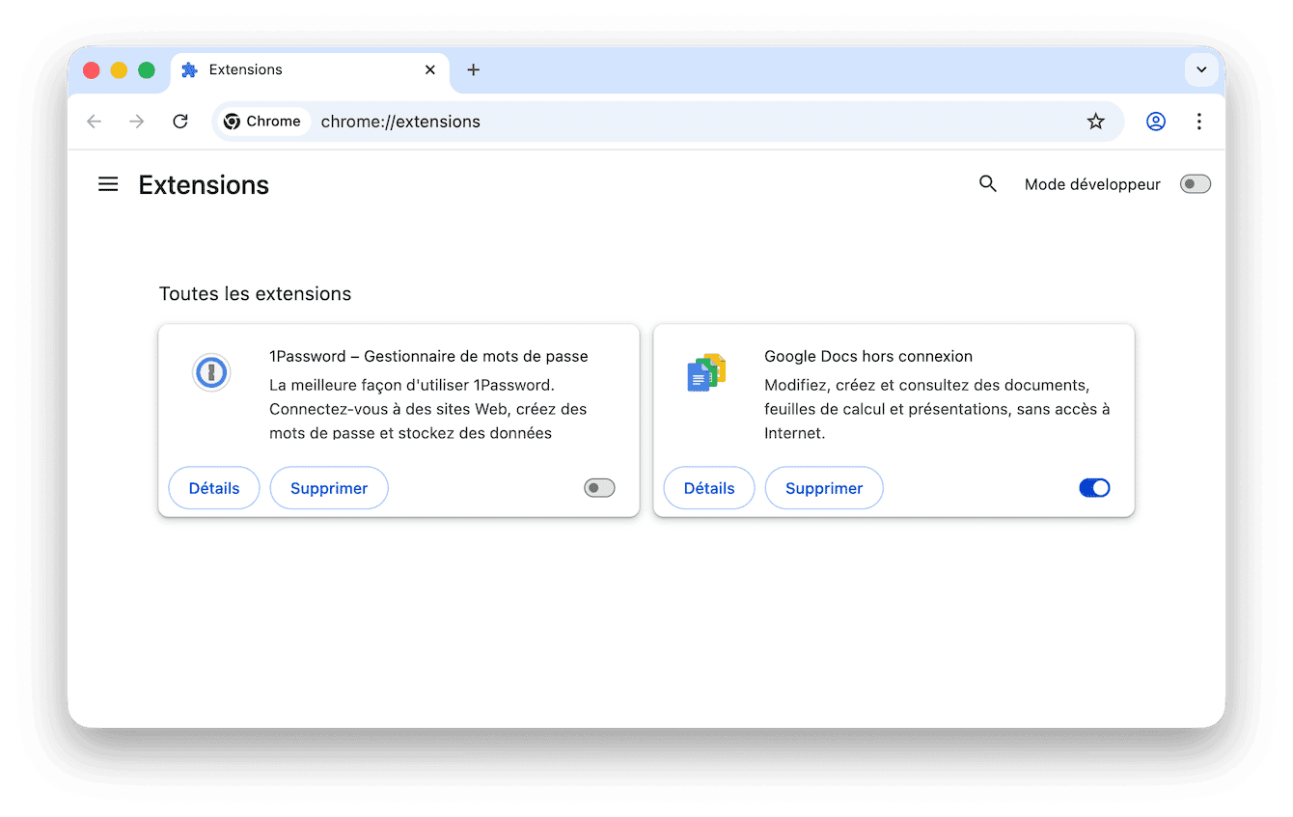Open the Chrome profile avatar
Image resolution: width=1293 pixels, height=817 pixels.
(1156, 121)
